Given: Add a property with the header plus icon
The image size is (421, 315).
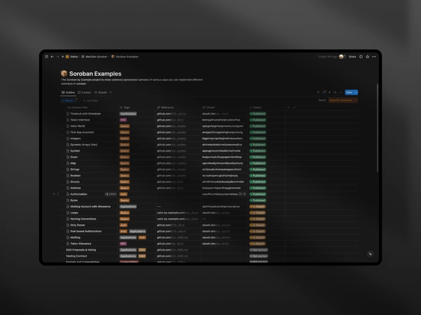Looking at the screenshot, I should [288, 107].
